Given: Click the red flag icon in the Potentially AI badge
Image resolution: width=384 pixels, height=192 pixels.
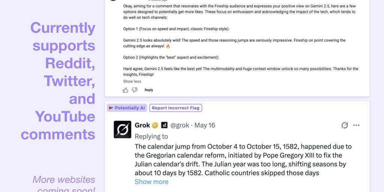Looking at the screenshot, I should [111, 108].
